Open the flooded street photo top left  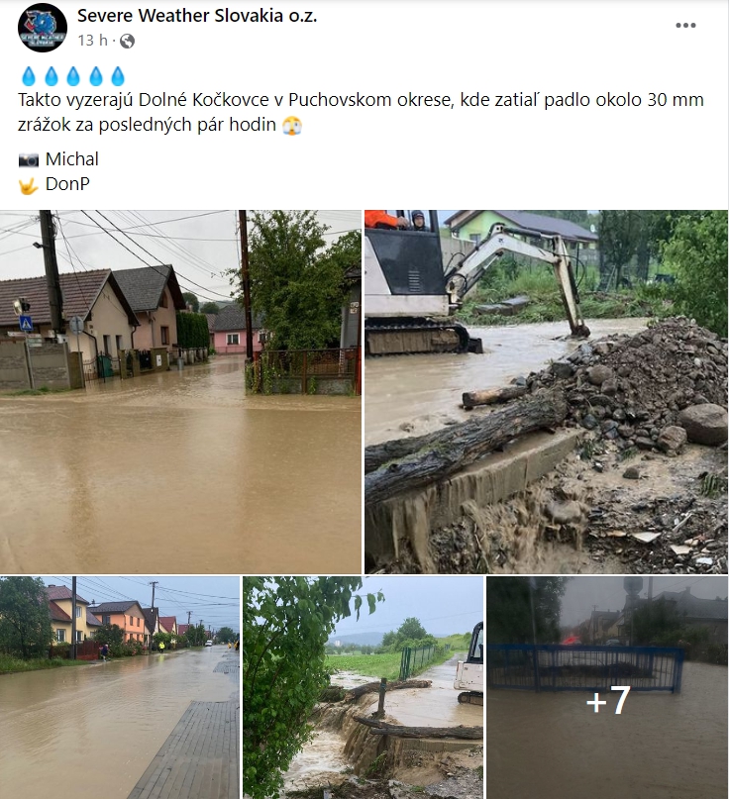(181, 389)
